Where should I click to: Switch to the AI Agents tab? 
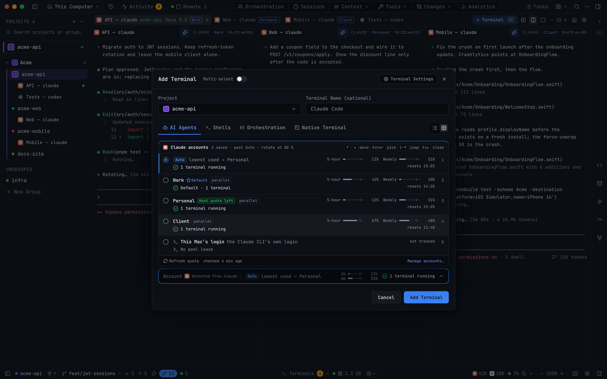(x=179, y=127)
